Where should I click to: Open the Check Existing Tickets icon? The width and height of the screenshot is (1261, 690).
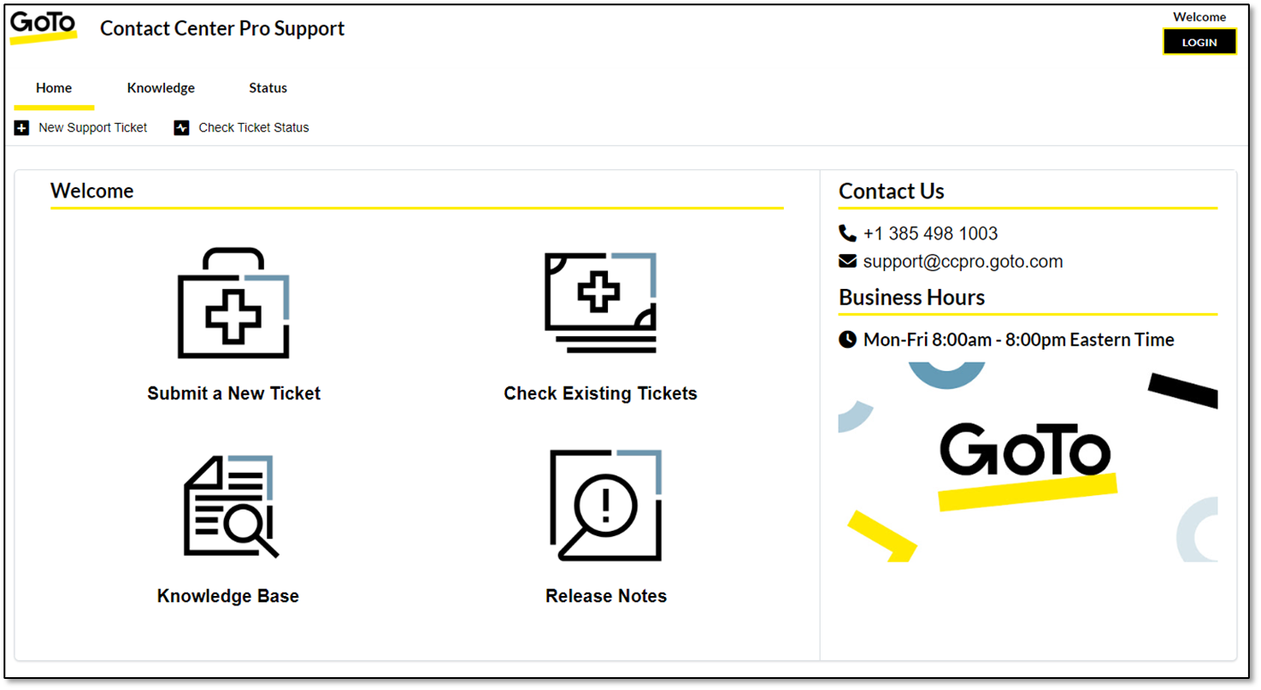pyautogui.click(x=601, y=303)
